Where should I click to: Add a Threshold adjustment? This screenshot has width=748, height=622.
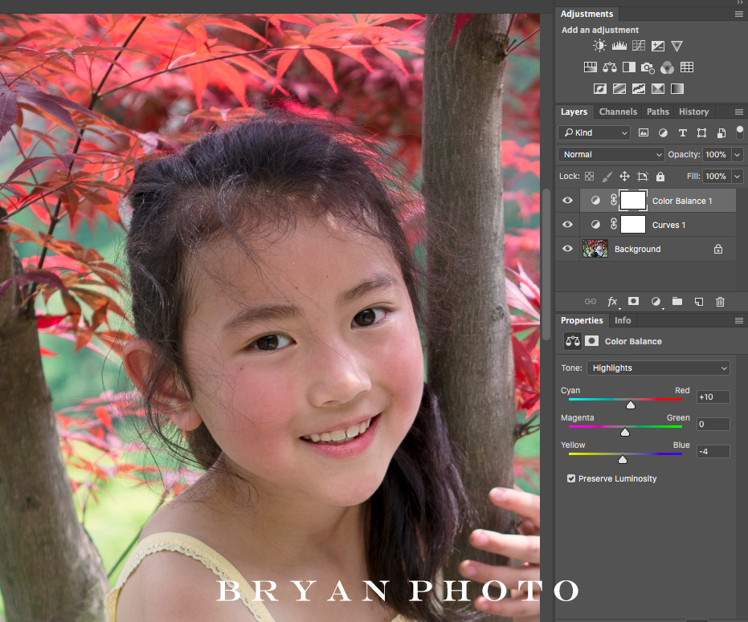638,88
